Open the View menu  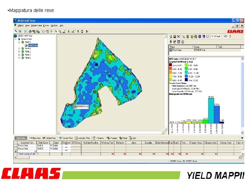click(x=27, y=25)
